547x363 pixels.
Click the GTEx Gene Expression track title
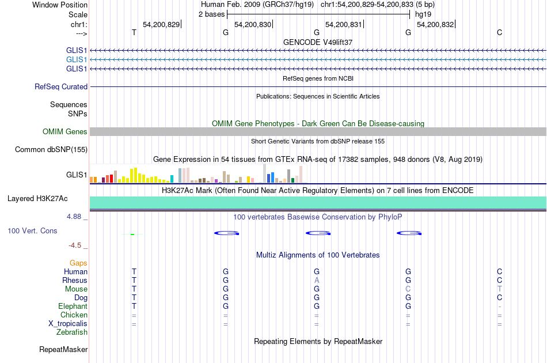coord(318,160)
